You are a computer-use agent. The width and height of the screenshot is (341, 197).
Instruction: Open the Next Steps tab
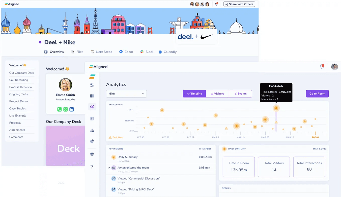101,52
